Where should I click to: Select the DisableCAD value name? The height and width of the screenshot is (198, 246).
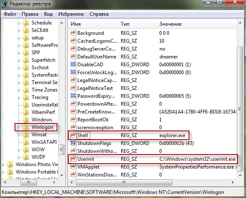(90, 65)
